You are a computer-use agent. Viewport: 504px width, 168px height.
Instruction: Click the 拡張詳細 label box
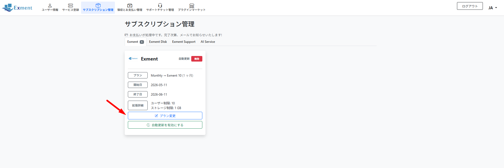tap(138, 105)
